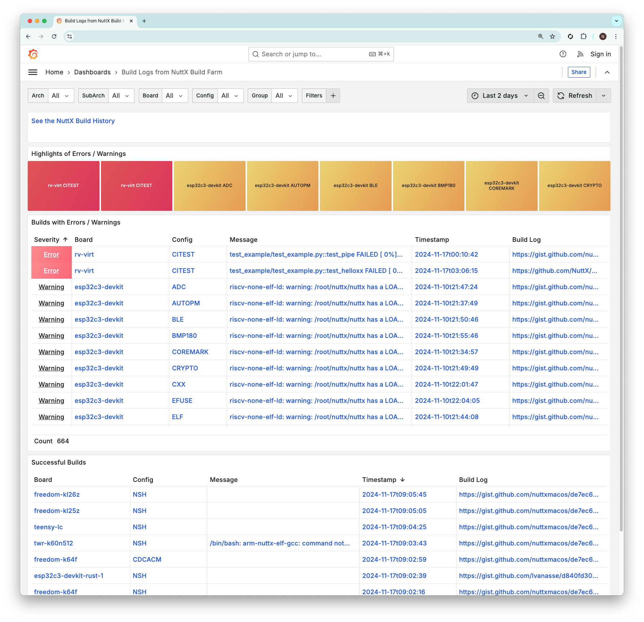Open the SubArch variable dropdown

tap(121, 96)
